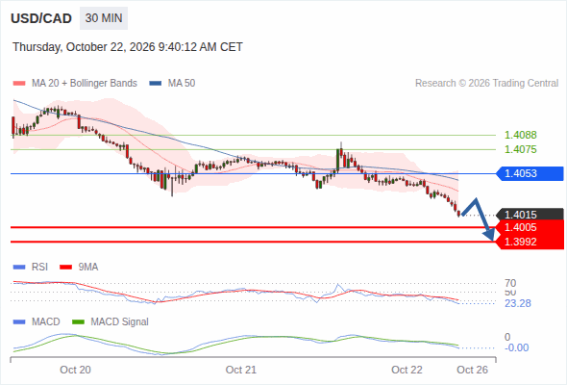Click the RSI legend label

pyautogui.click(x=39, y=268)
